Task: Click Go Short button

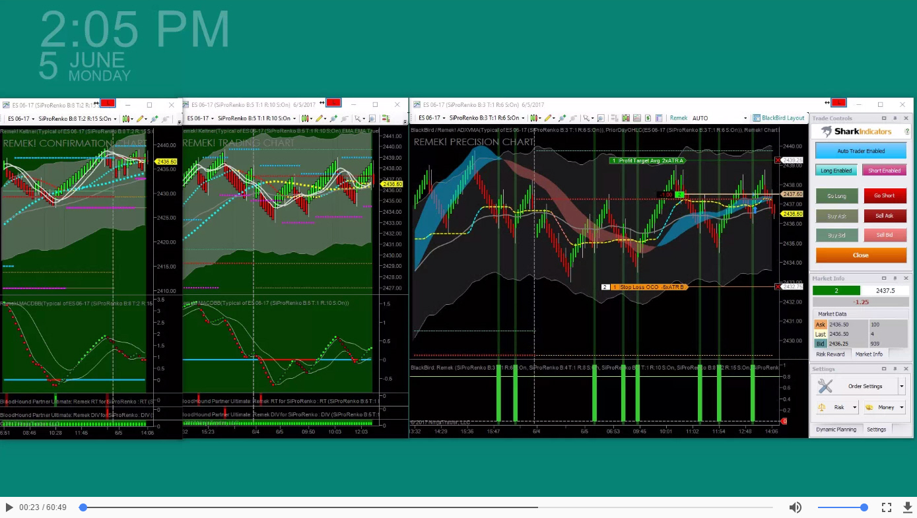Action: pos(885,196)
